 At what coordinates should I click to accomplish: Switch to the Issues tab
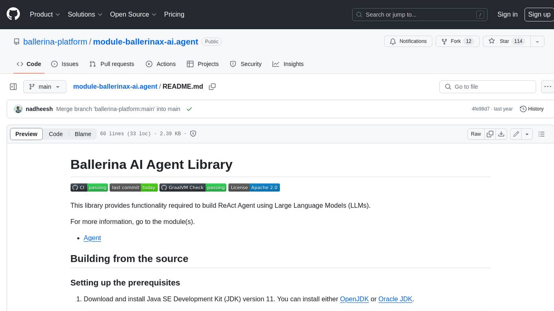point(65,64)
